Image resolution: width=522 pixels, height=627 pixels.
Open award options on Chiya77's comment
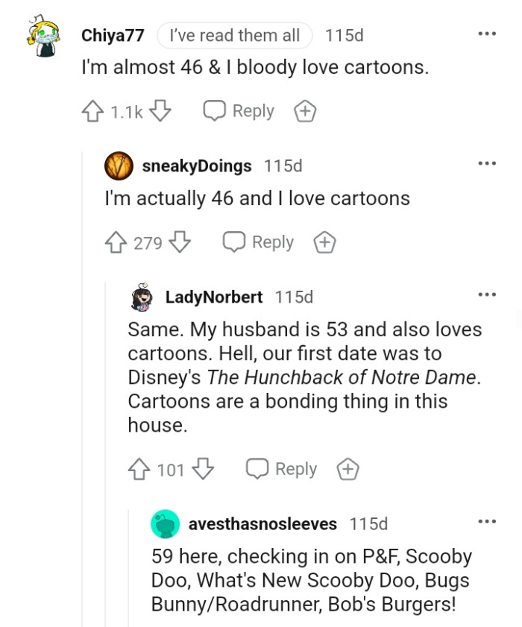(304, 110)
